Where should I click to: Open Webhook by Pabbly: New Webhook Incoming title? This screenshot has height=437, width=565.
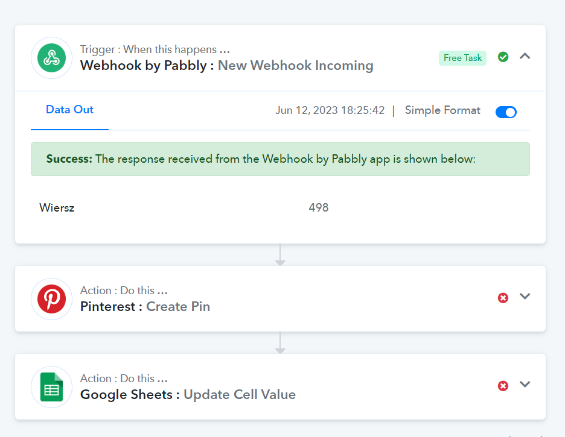226,66
